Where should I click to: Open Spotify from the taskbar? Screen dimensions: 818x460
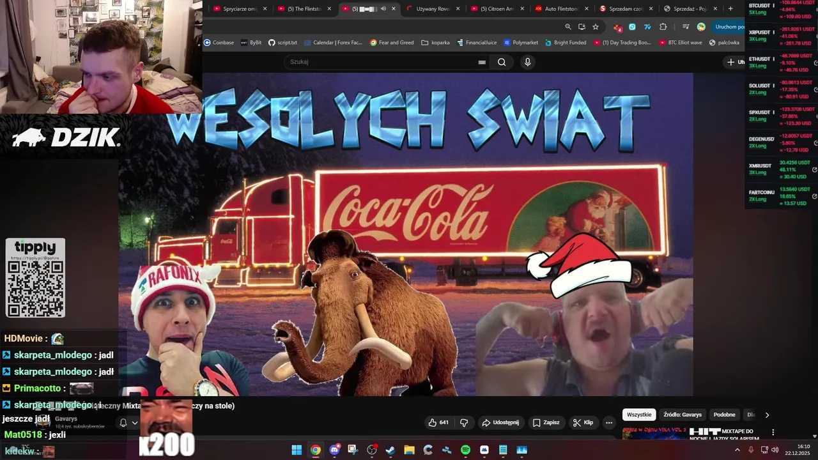[x=465, y=450]
